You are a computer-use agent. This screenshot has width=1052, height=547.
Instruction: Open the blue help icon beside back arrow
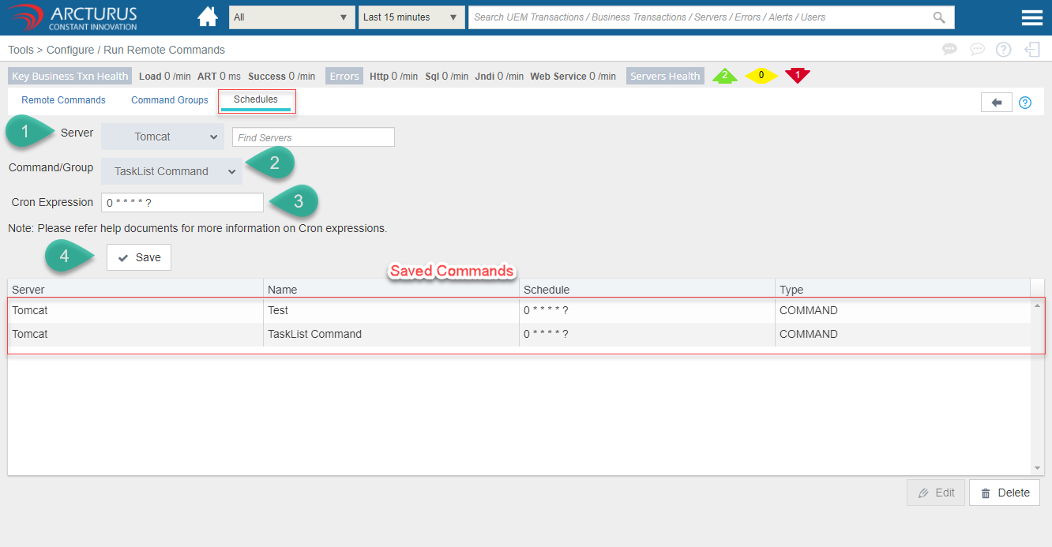pyautogui.click(x=1025, y=103)
